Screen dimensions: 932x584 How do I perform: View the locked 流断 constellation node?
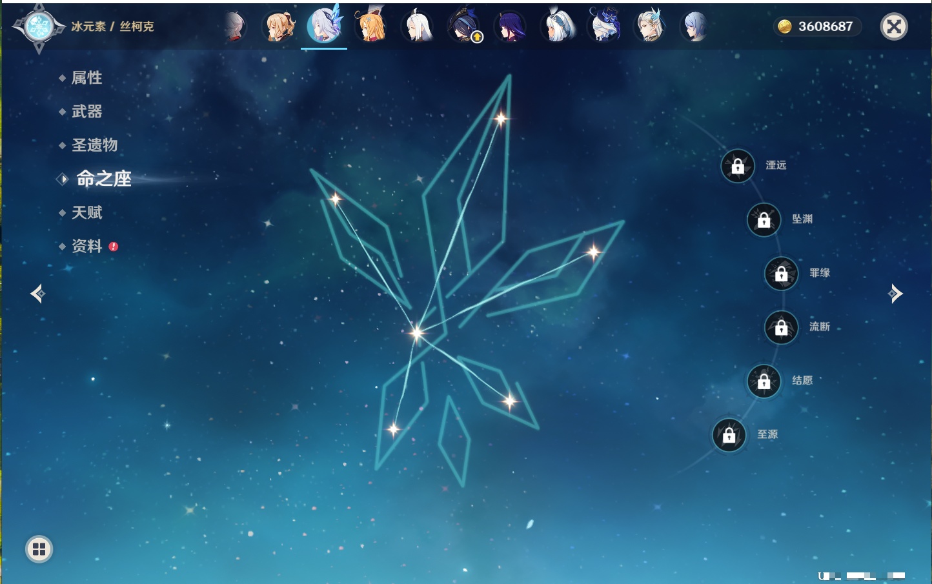click(781, 328)
